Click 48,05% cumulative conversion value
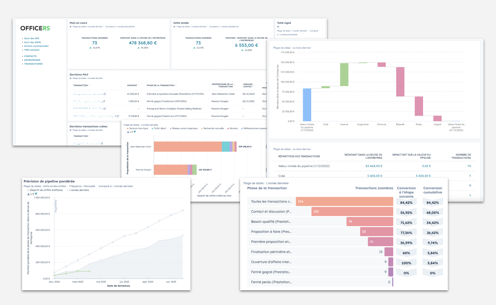Viewport: 496px width, 305px height. point(433,213)
